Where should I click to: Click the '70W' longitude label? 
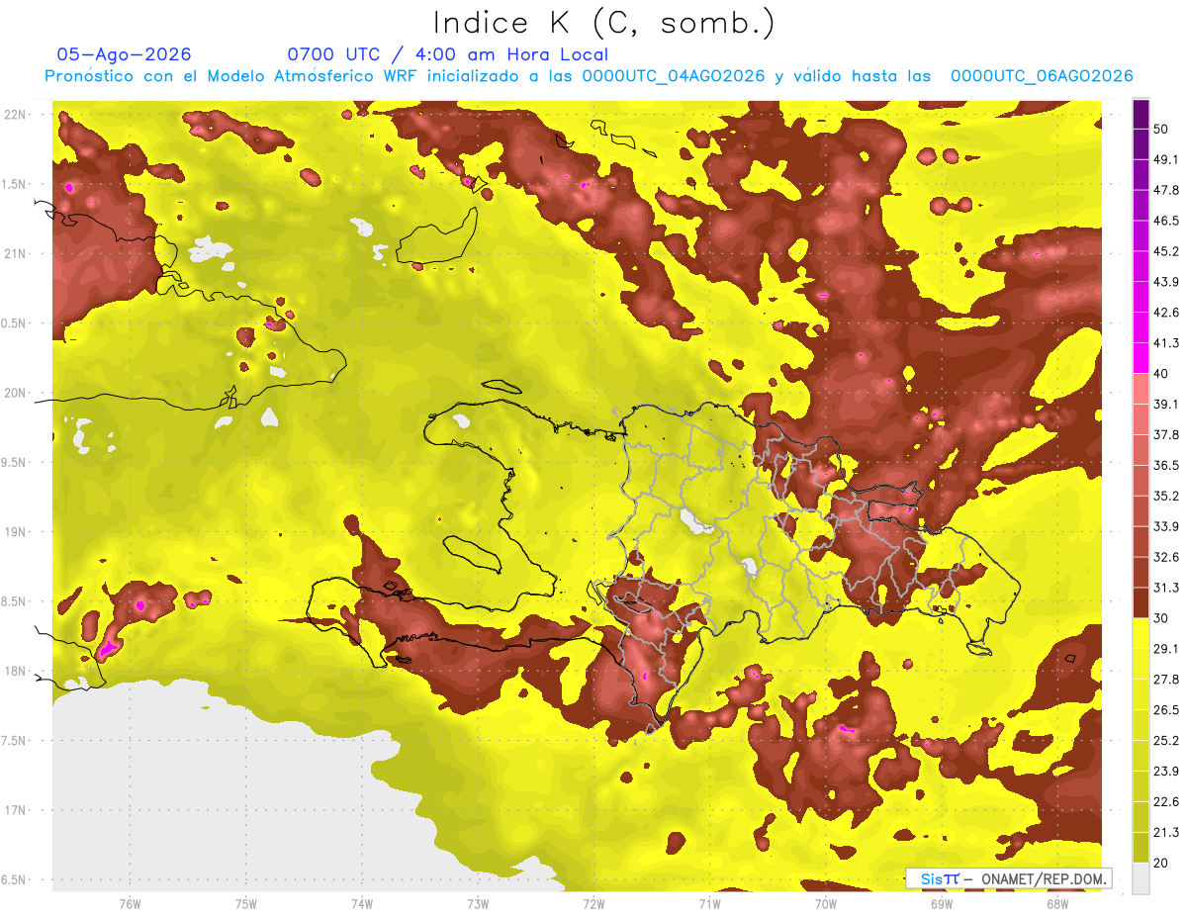(825, 902)
